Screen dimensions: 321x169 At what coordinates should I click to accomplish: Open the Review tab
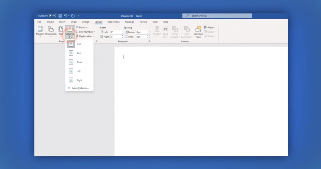coord(143,22)
